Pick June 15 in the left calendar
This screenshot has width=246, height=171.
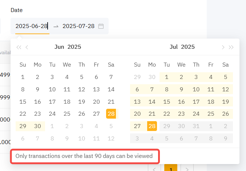coord(23,102)
